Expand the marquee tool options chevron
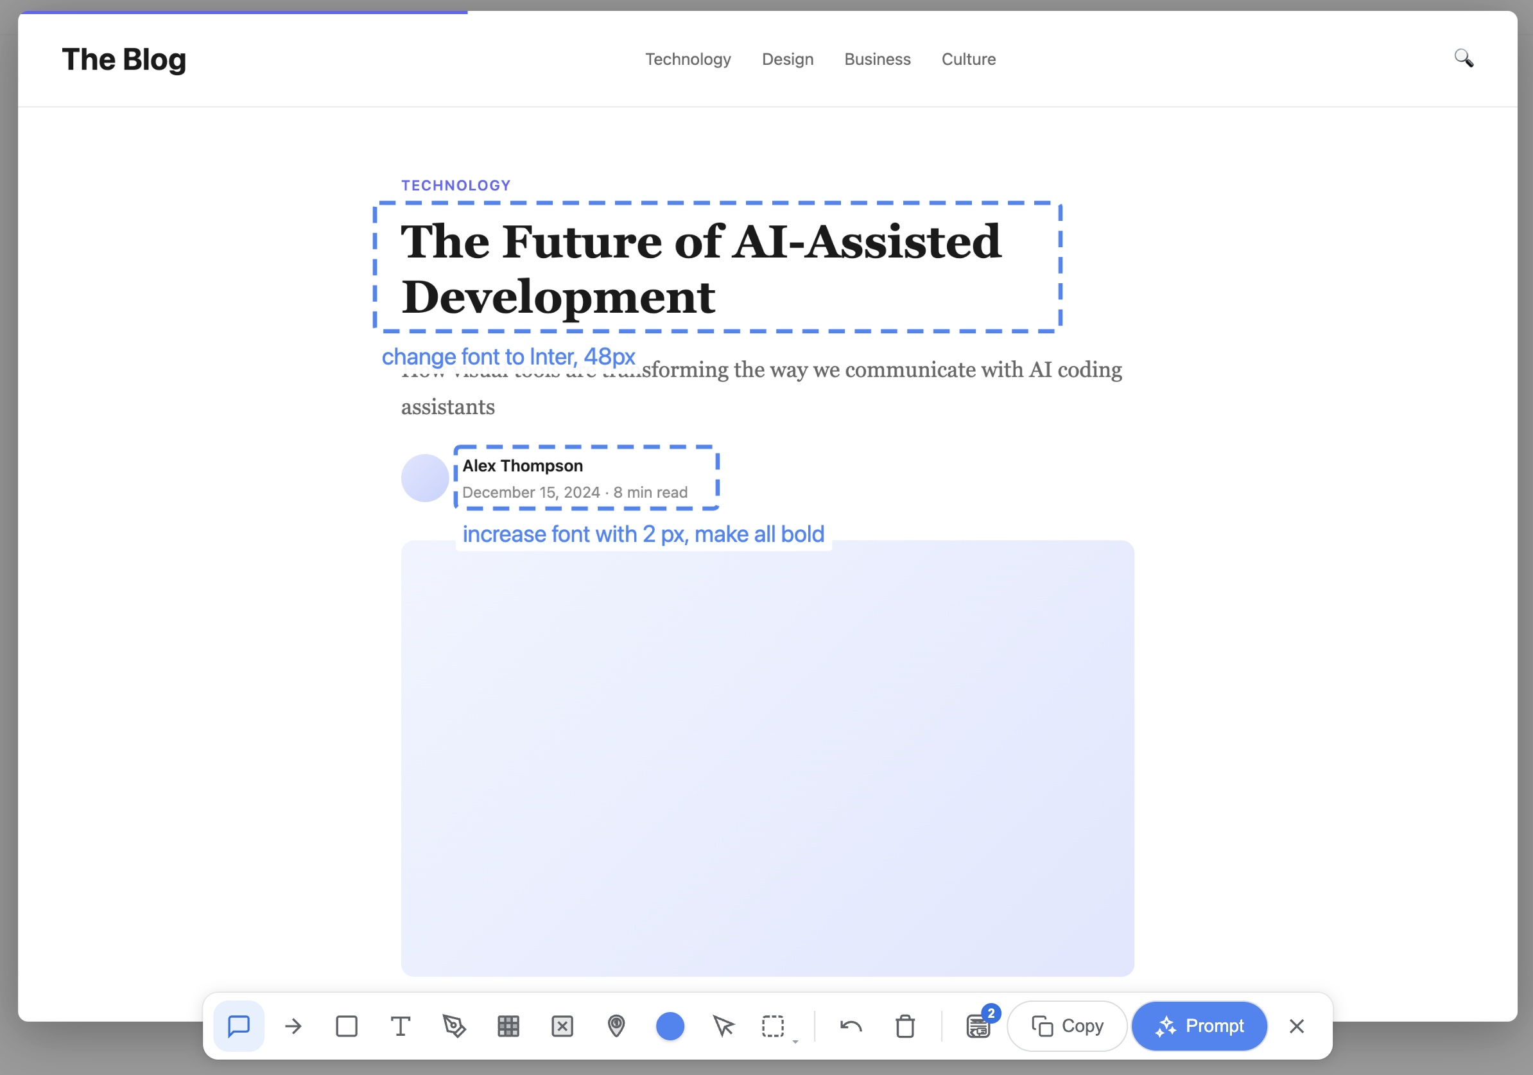1533x1075 pixels. pyautogui.click(x=795, y=1042)
